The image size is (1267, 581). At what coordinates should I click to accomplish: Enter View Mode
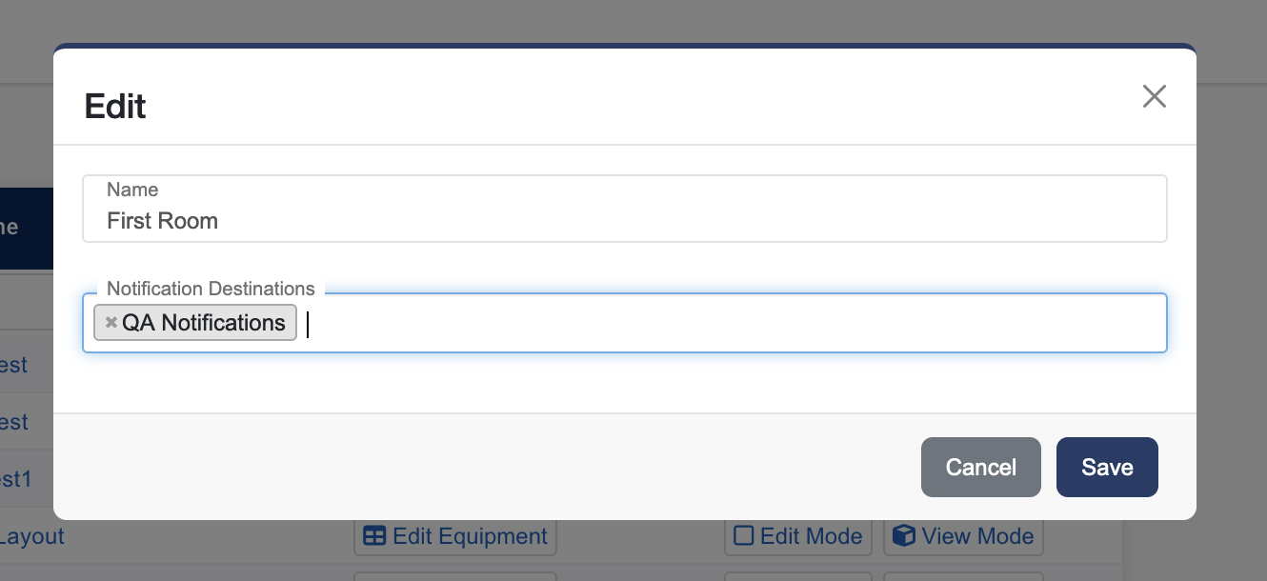(962, 535)
